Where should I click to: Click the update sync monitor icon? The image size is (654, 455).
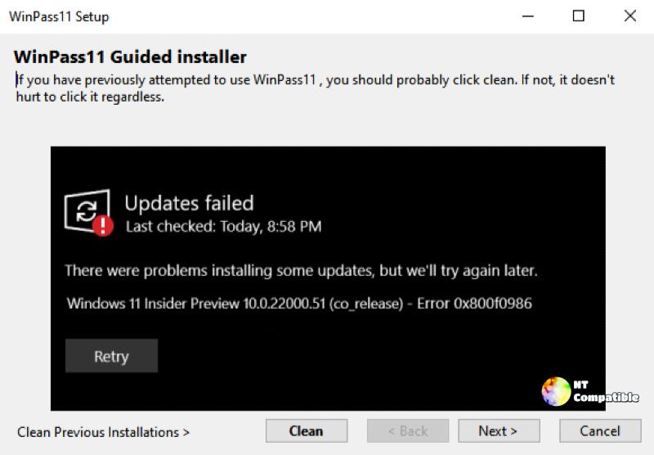tap(87, 210)
